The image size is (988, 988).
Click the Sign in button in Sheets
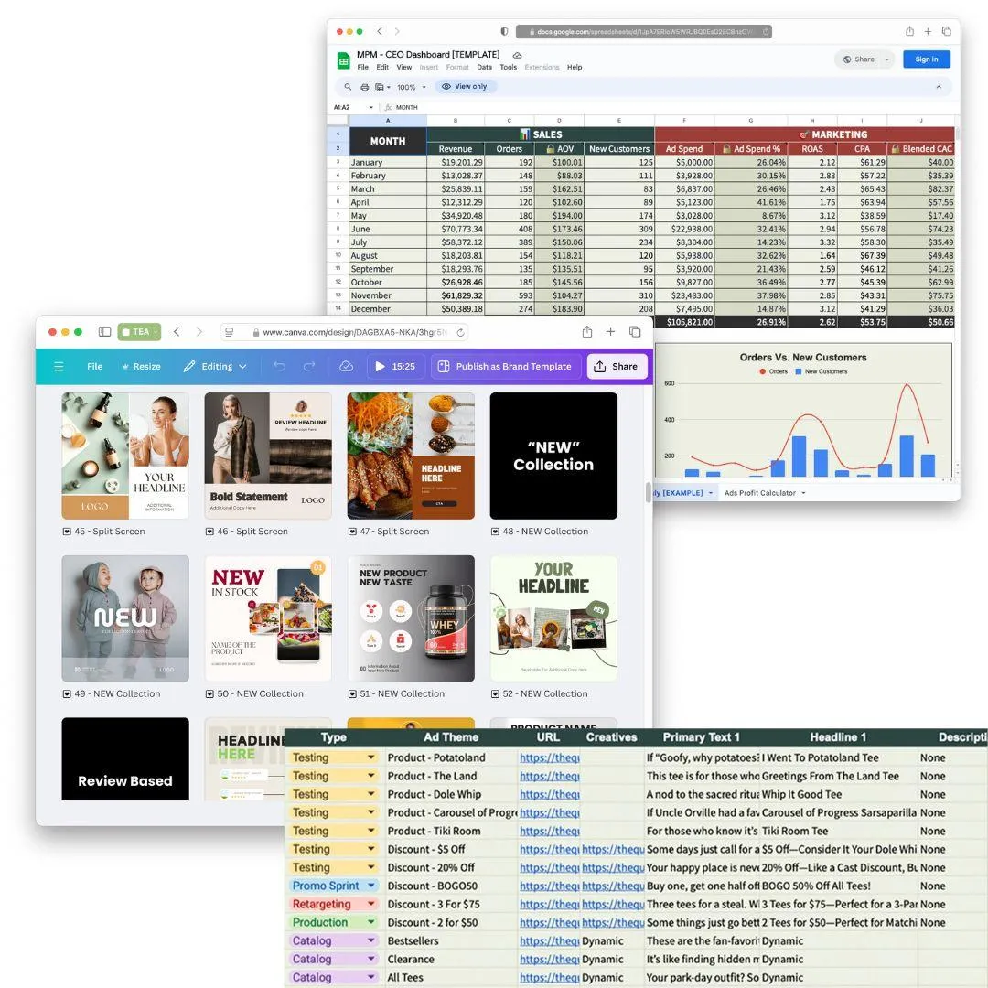pos(926,59)
